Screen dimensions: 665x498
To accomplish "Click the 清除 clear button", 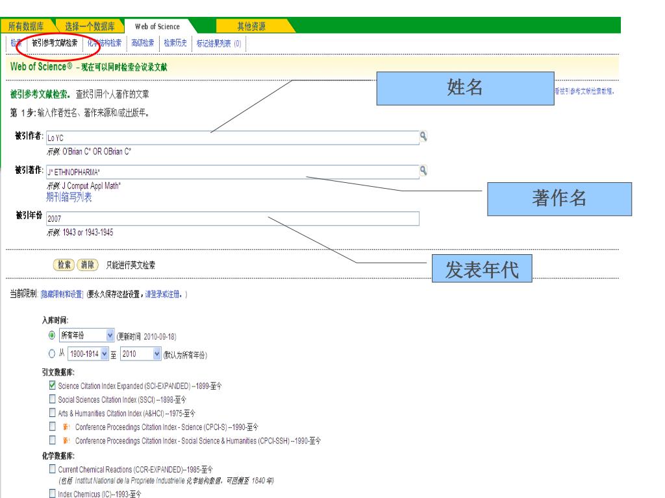I will 88,265.
